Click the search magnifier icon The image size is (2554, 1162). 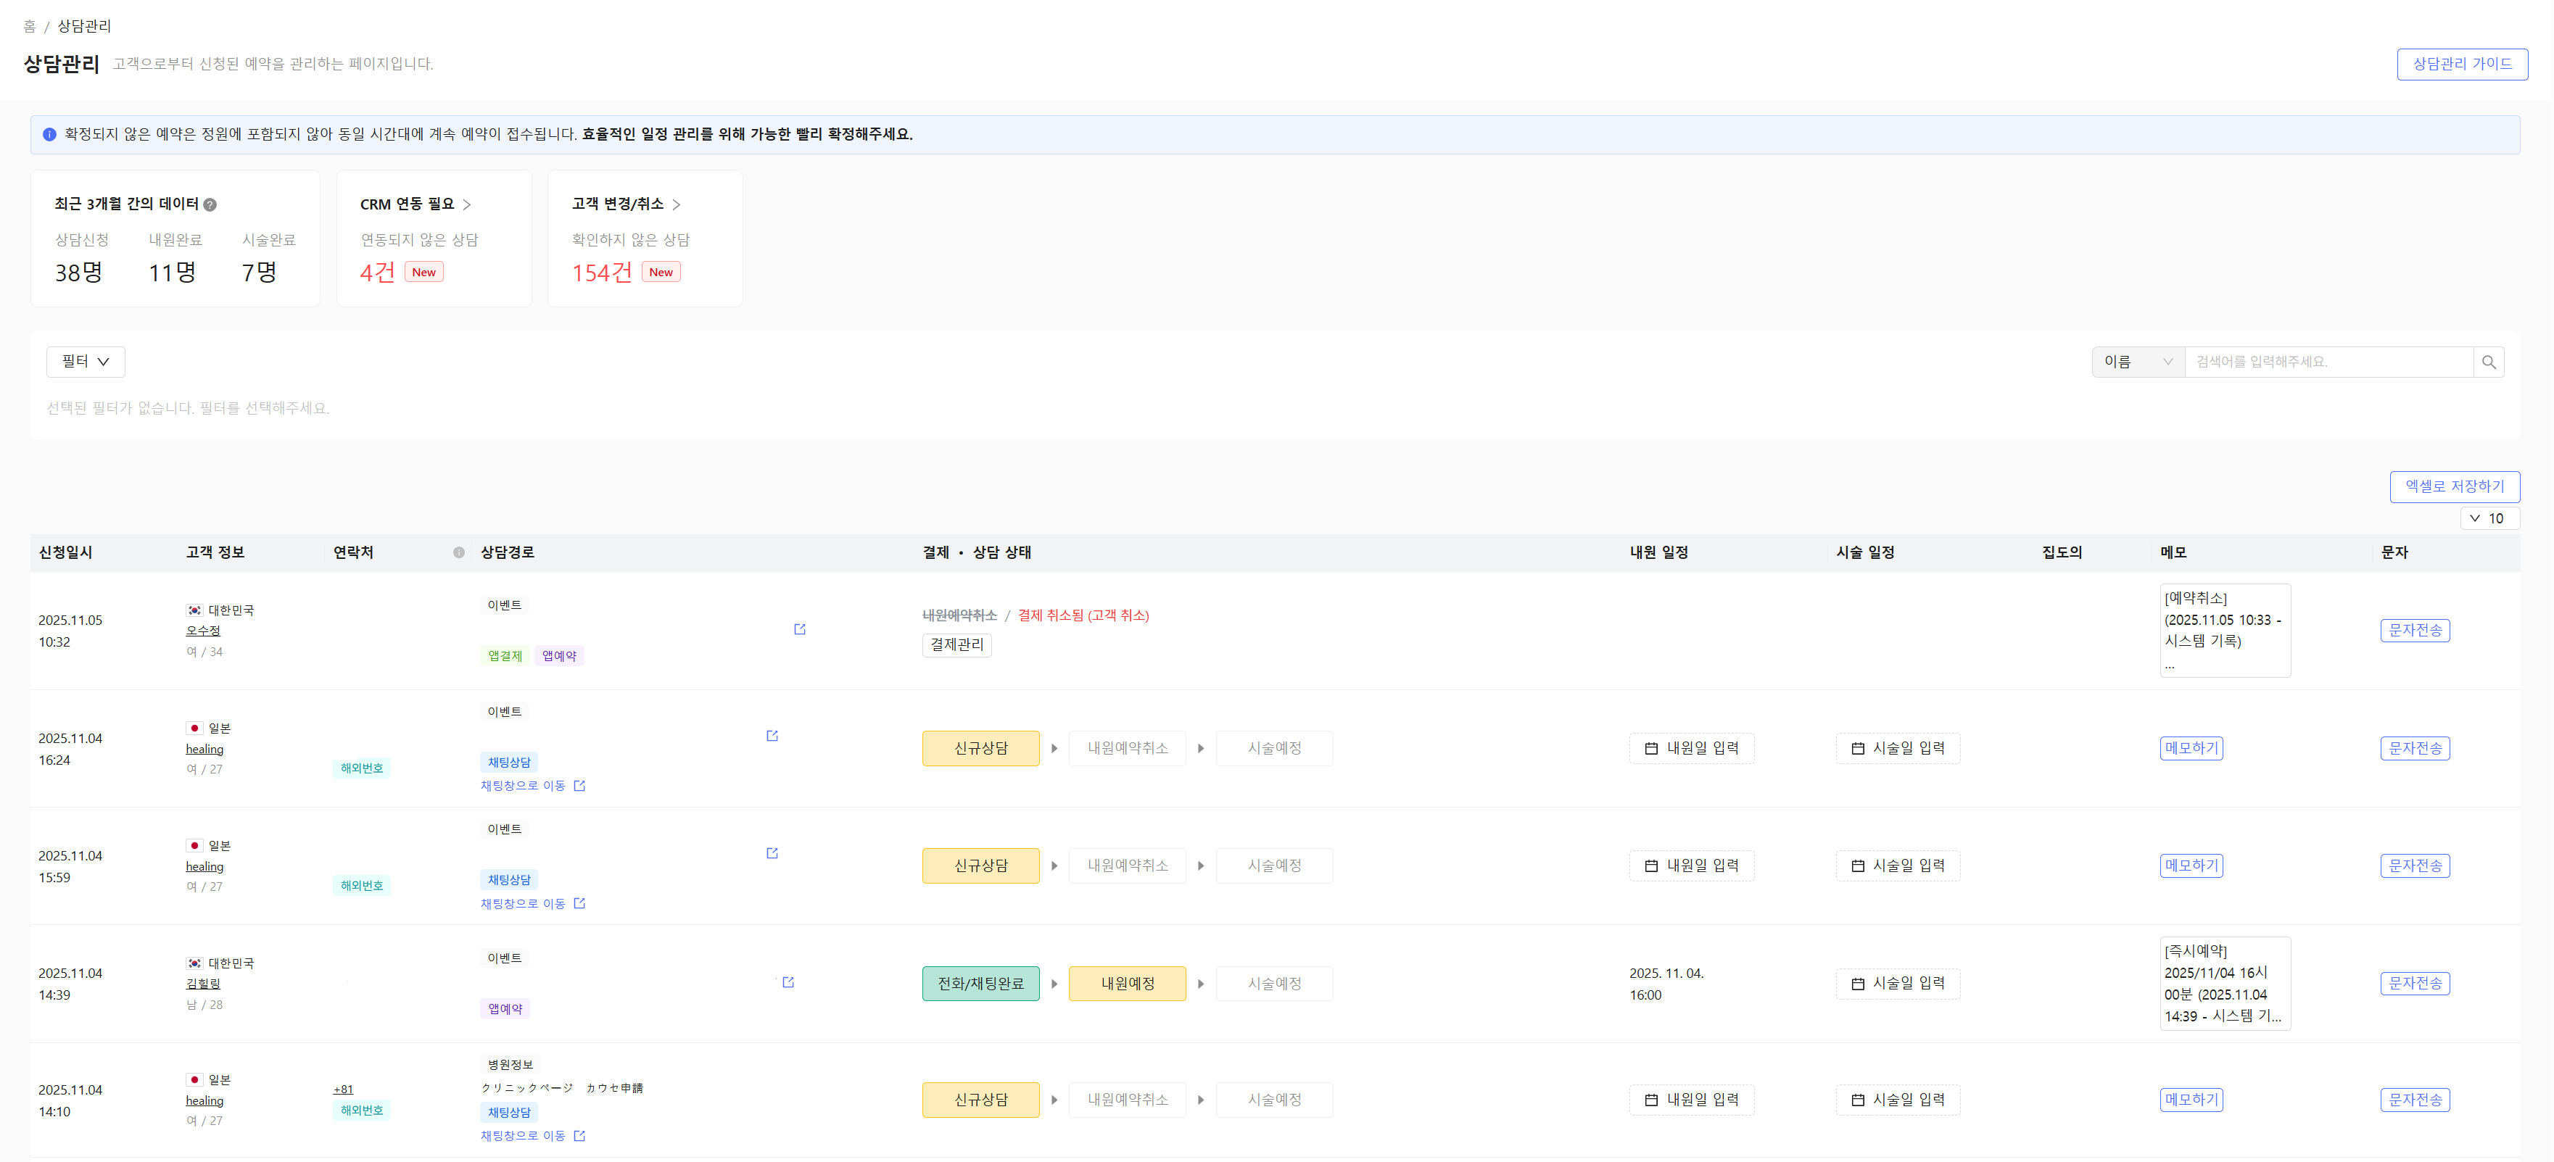(x=2487, y=362)
